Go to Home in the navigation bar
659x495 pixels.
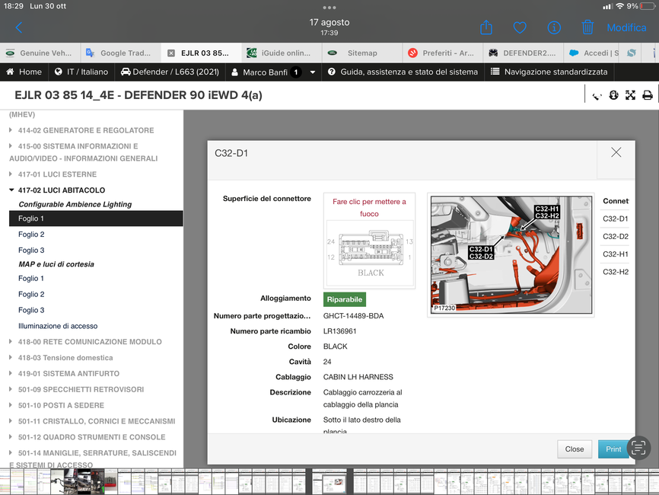(24, 72)
